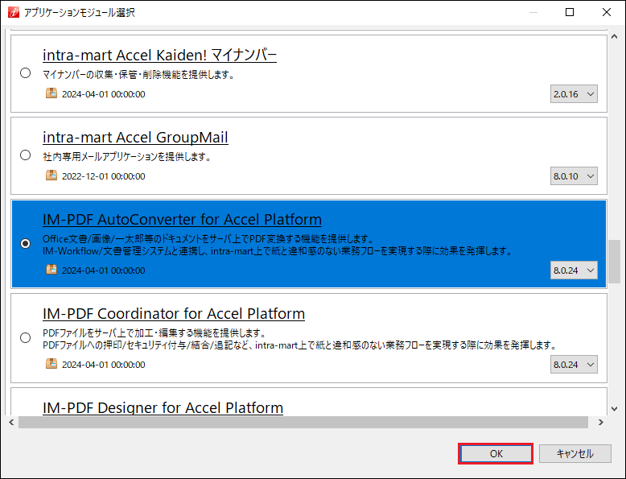Select intra-mart Accel GroupMail radio button
626x479 pixels.
[25, 155]
